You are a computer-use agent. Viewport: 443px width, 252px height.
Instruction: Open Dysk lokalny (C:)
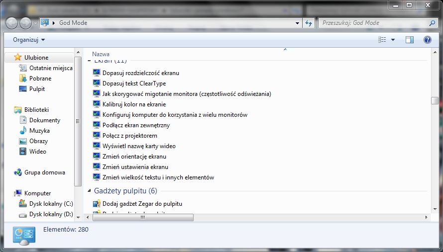[51, 204]
